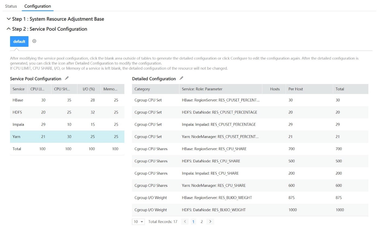
Task: Go to next page of records
Action: coord(210,222)
